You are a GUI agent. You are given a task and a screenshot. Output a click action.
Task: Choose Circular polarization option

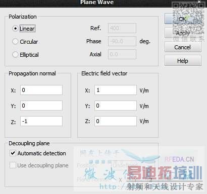tap(15, 42)
